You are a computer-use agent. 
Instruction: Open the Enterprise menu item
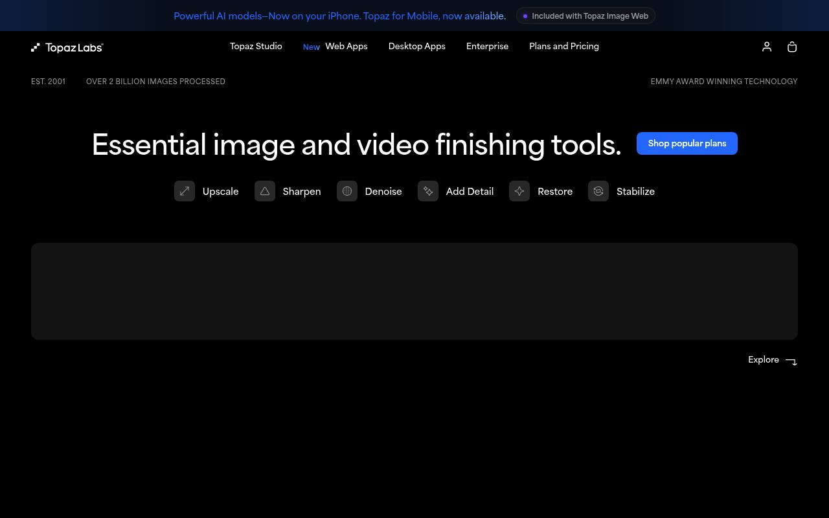tap(488, 47)
